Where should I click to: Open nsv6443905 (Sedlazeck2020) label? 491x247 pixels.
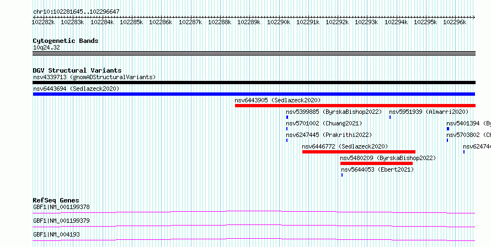[277, 100]
